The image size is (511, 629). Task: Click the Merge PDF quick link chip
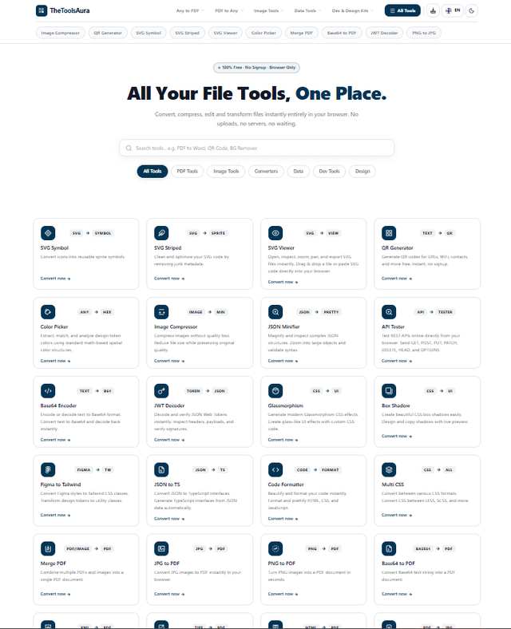point(301,33)
